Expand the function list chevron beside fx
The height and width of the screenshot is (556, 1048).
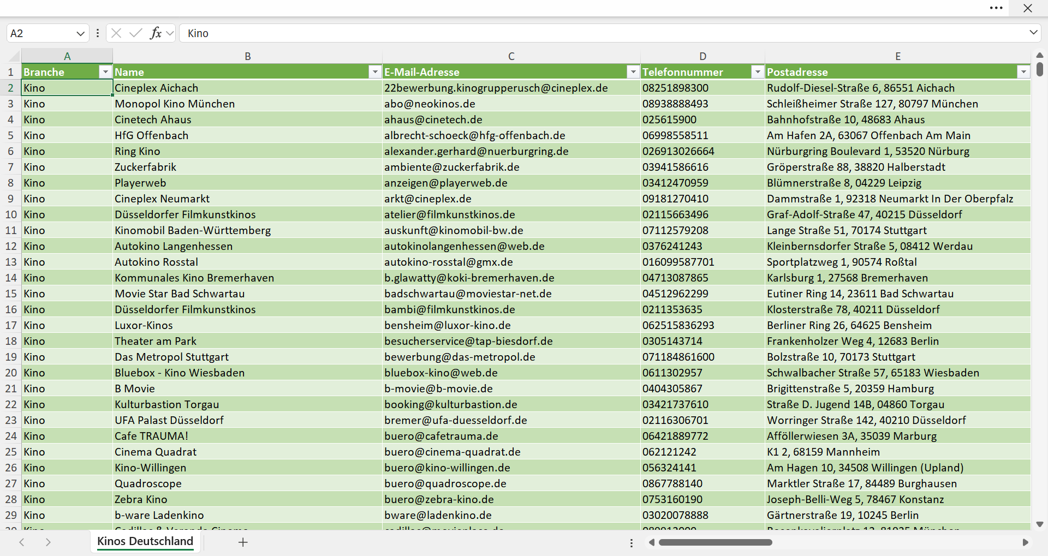(x=170, y=33)
